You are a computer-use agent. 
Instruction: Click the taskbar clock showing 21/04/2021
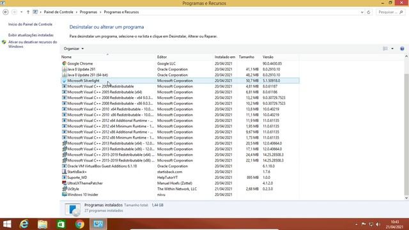coord(395,224)
